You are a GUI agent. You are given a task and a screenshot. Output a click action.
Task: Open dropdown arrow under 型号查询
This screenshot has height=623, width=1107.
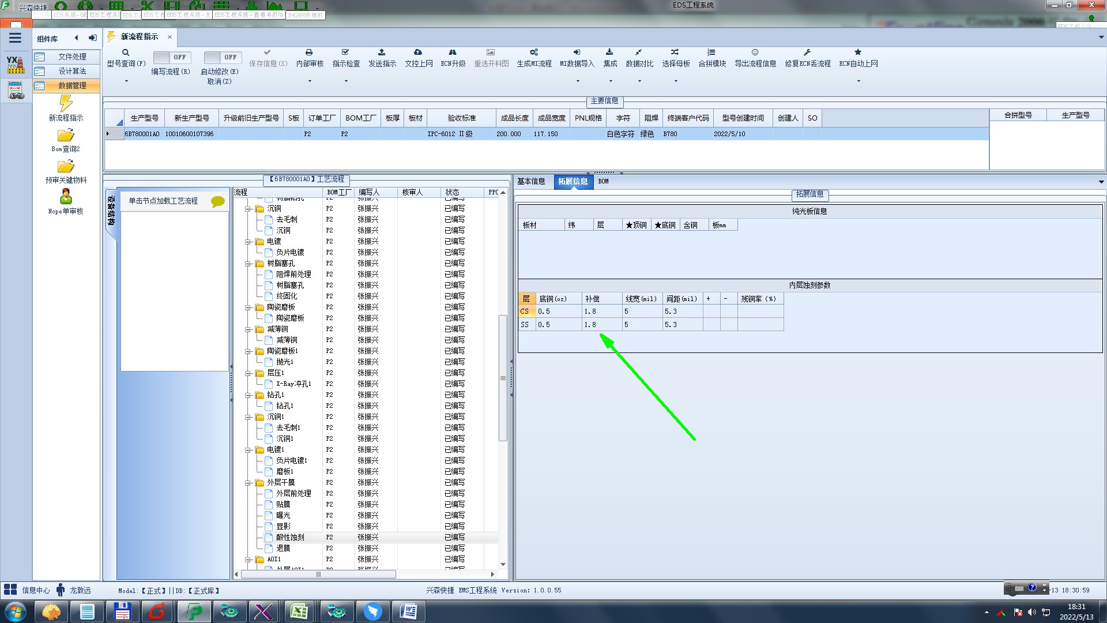pyautogui.click(x=126, y=81)
